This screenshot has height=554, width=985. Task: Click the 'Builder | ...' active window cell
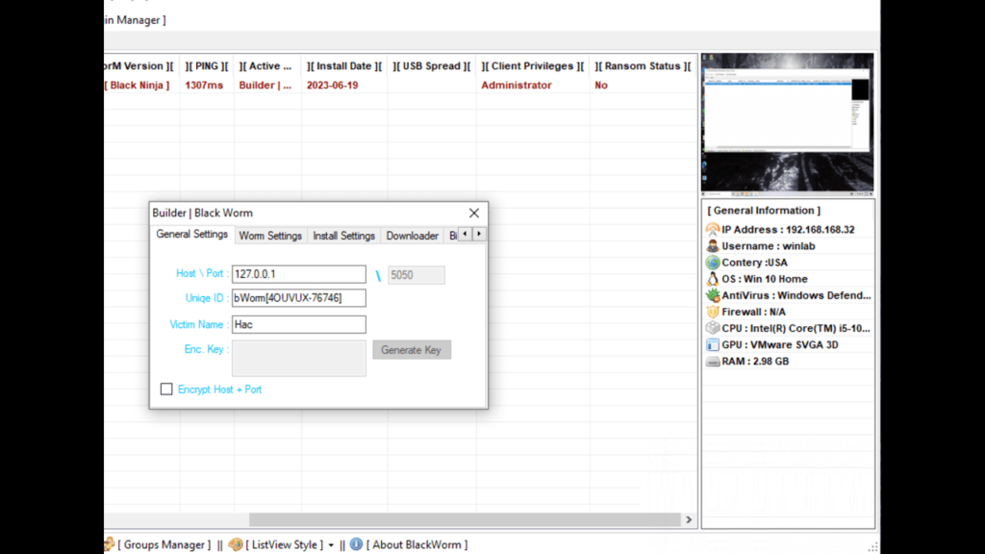[x=265, y=85]
